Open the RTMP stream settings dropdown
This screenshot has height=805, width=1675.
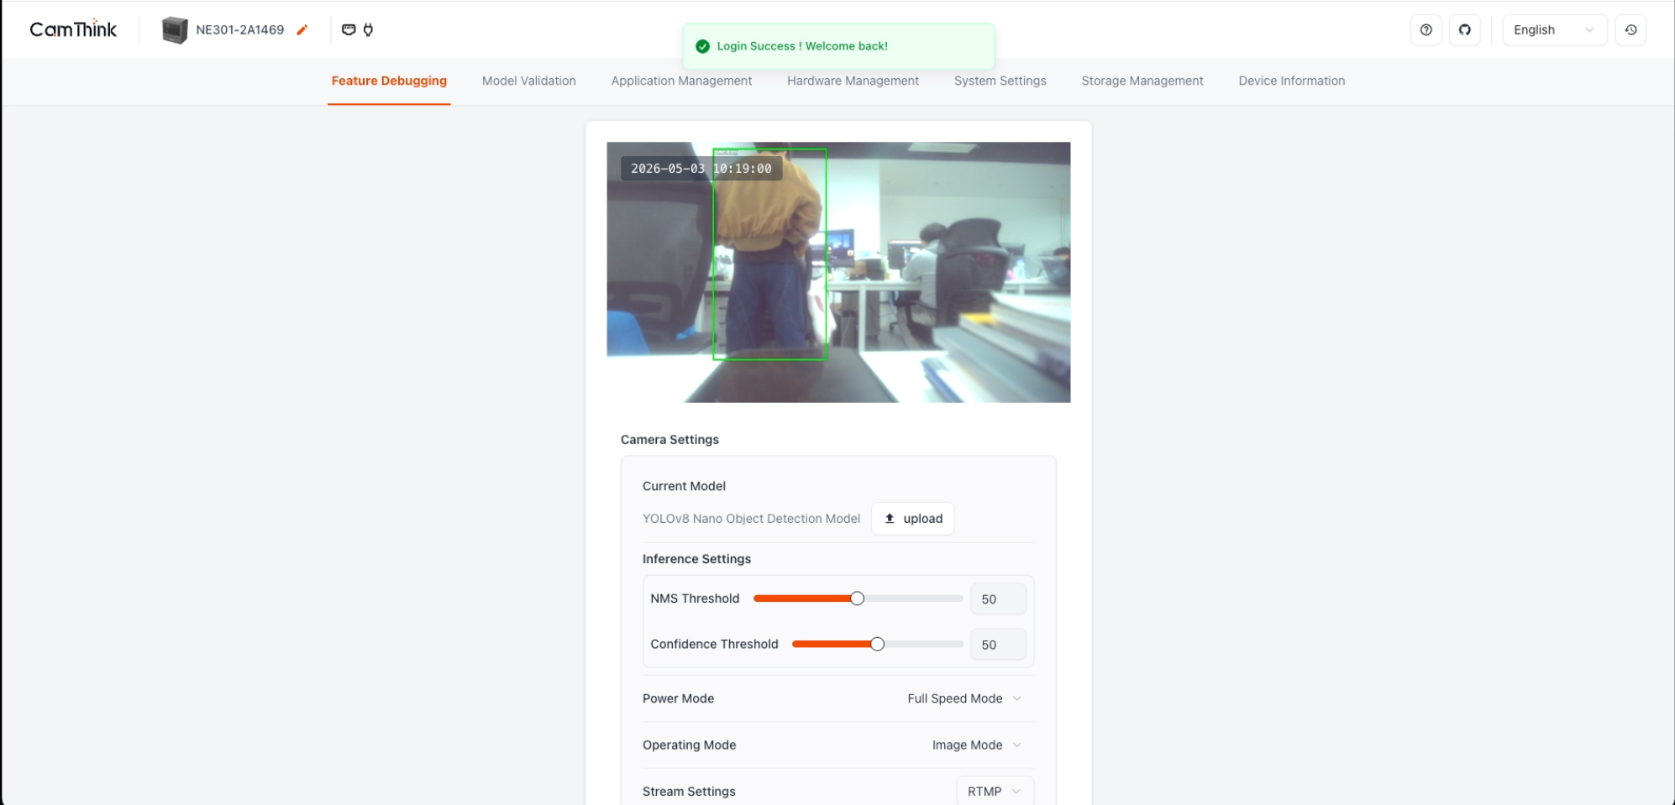[x=994, y=792]
